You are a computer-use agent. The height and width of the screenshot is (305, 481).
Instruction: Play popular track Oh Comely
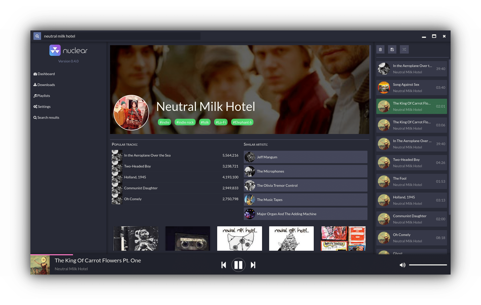coord(175,199)
